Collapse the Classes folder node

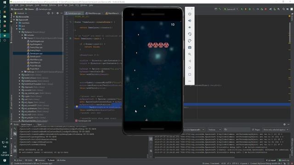click(x=23, y=38)
